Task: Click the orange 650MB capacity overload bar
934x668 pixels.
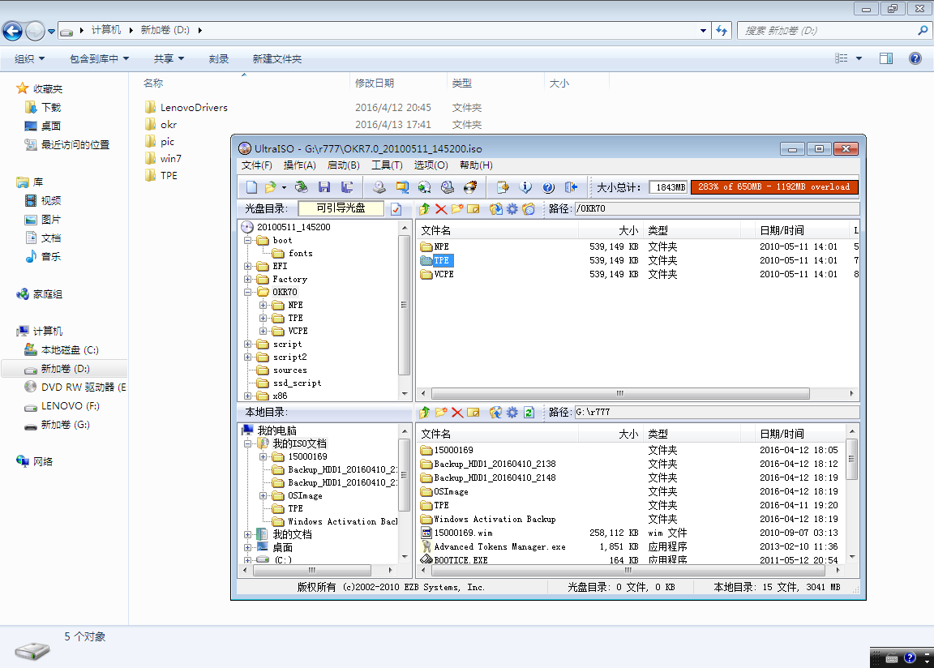Action: (x=773, y=187)
